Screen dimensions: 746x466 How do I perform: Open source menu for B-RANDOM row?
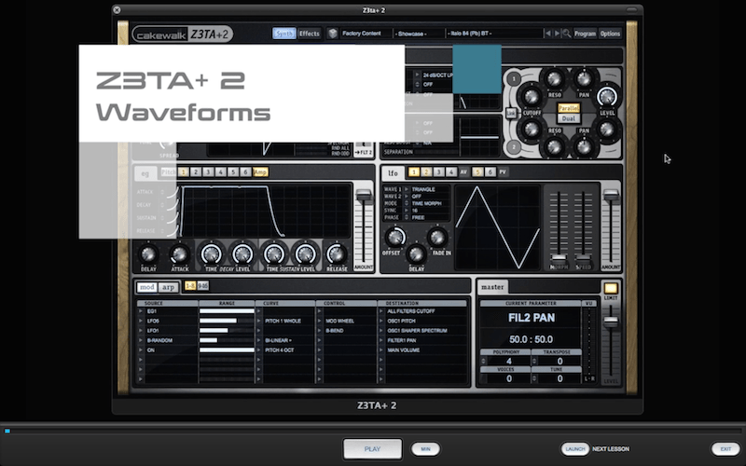141,340
